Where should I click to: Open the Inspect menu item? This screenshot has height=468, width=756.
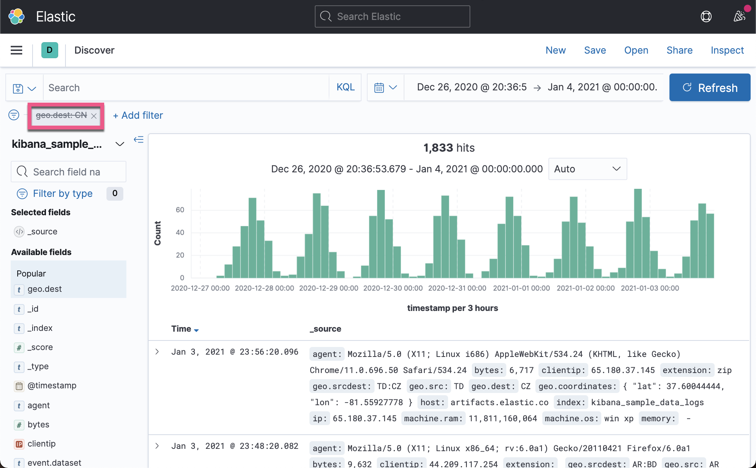[727, 50]
